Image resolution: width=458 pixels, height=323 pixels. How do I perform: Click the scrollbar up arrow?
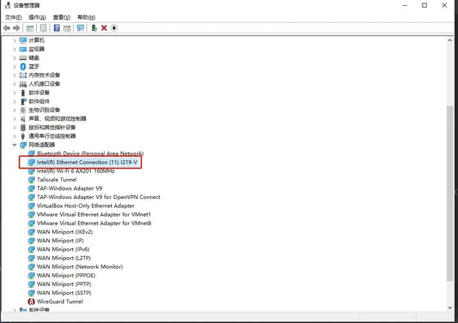click(x=450, y=41)
